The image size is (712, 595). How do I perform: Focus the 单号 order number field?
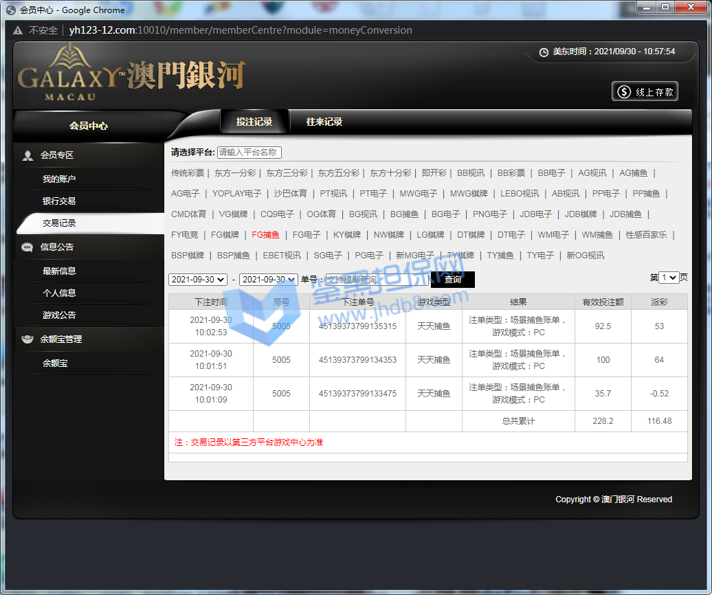click(377, 280)
